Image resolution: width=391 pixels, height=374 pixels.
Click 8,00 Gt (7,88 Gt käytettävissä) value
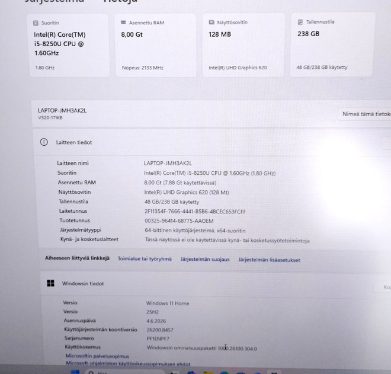180,183
